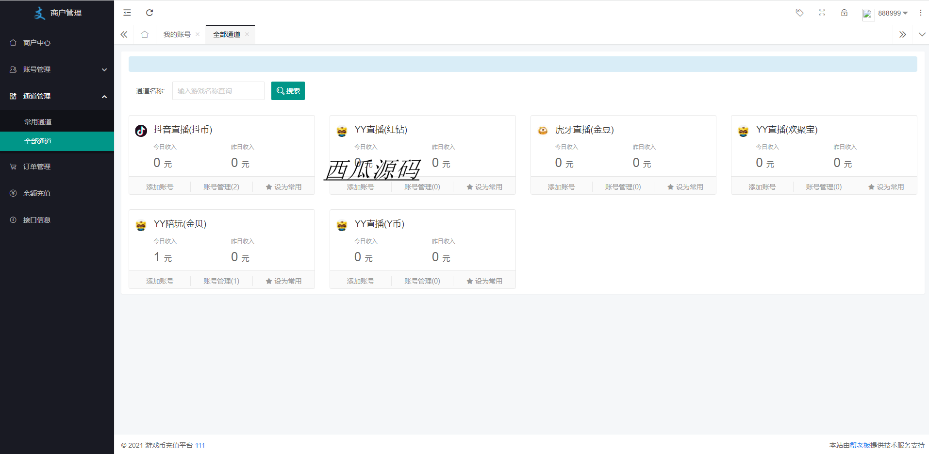Viewport: 929px width, 454px height.
Task: Add account for 抖音直播(抖币)
Action: click(160, 187)
